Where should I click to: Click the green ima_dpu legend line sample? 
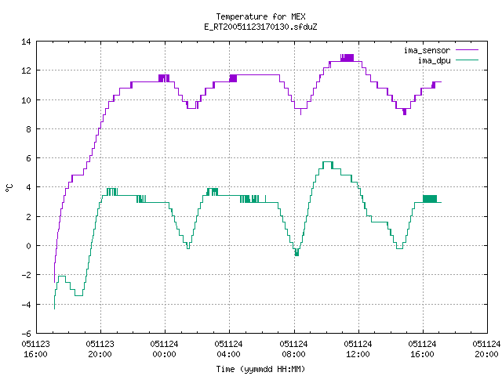(467, 60)
